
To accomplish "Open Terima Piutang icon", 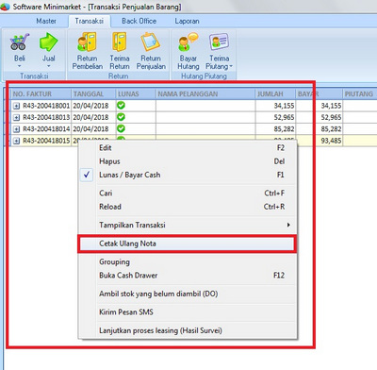I will point(219,42).
